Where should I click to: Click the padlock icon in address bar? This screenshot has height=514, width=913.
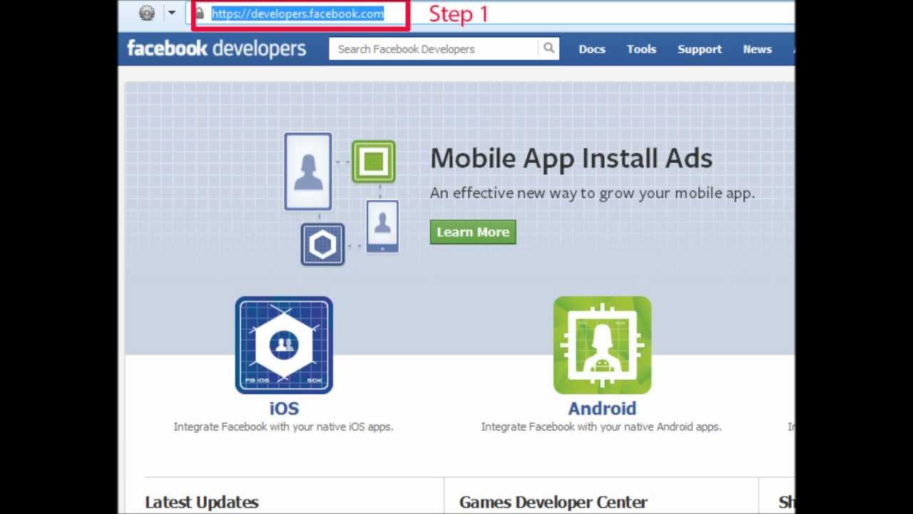pos(199,14)
